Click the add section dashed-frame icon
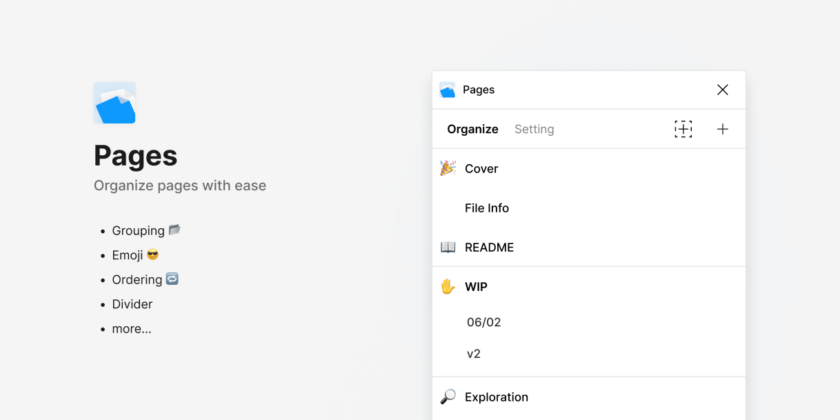The image size is (840, 420). click(683, 129)
